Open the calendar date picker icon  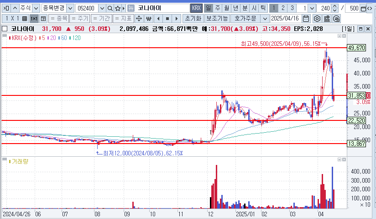point(306,18)
